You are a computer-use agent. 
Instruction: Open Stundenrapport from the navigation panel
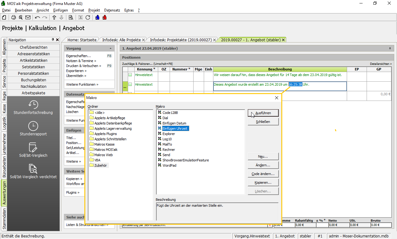pos(33,129)
